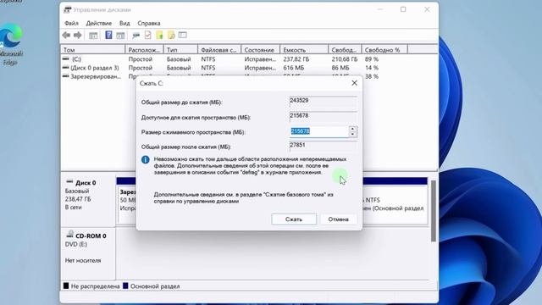
Task: Click the 38 % free cell
Action: click(x=371, y=76)
